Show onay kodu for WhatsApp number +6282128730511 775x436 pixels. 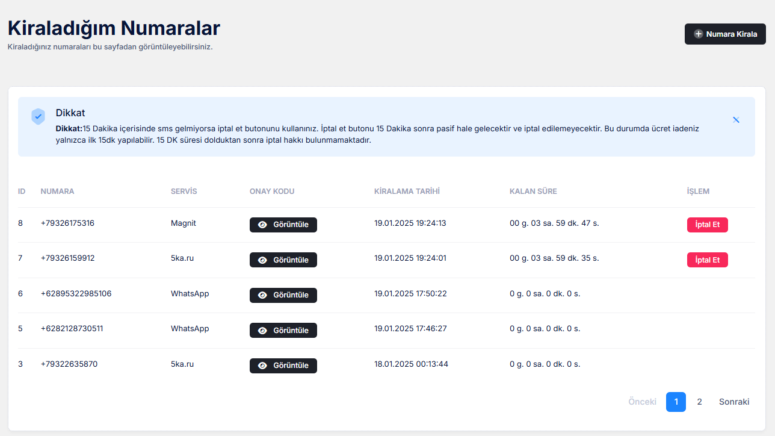point(283,330)
